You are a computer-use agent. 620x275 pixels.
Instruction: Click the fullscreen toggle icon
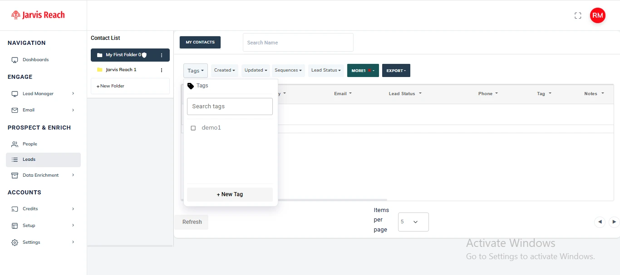578,15
